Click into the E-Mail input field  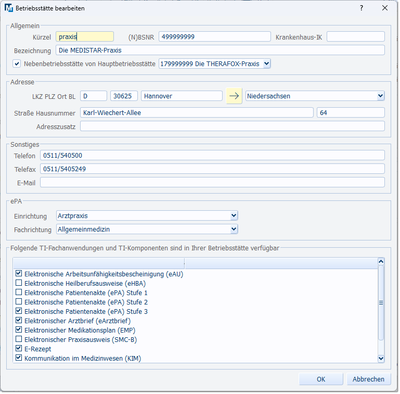(x=212, y=182)
